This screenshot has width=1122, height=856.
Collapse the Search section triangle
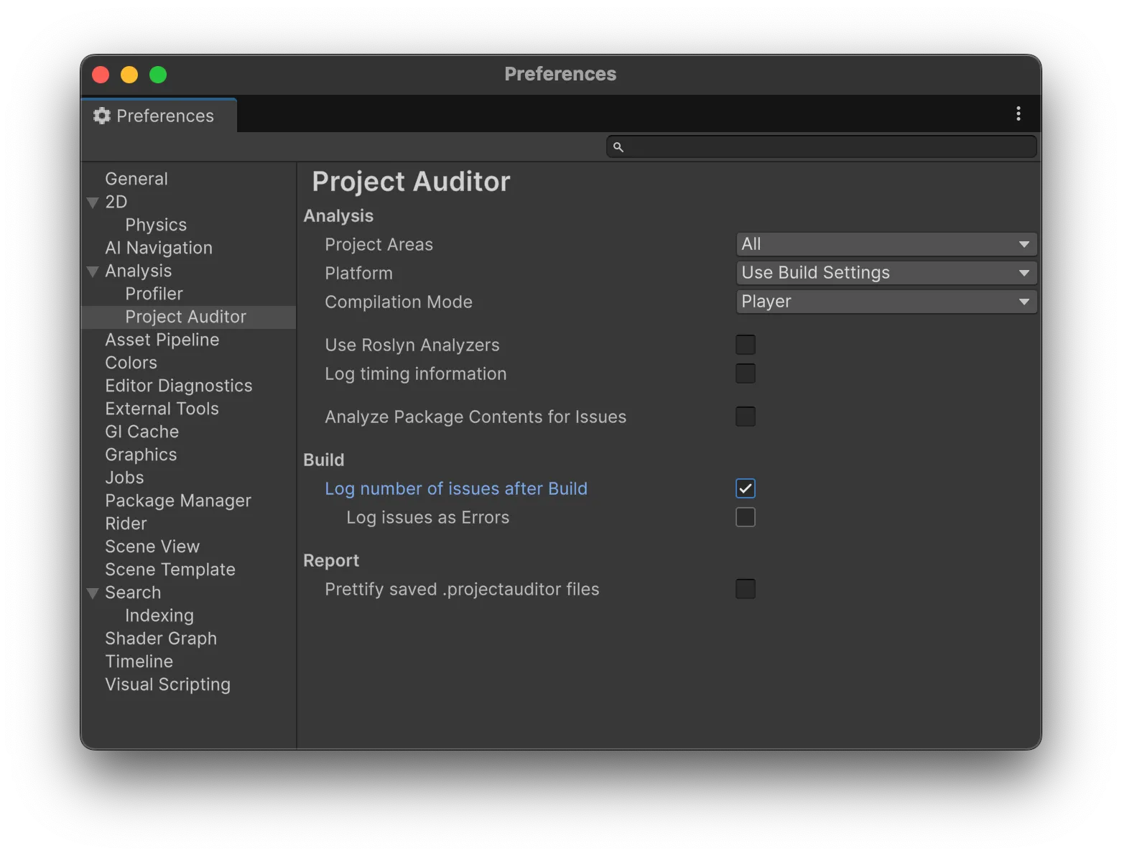(93, 593)
